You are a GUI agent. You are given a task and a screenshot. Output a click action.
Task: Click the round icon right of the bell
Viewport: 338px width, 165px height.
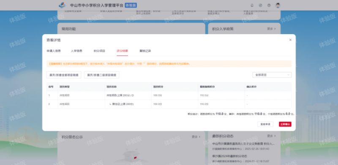click(260, 5)
